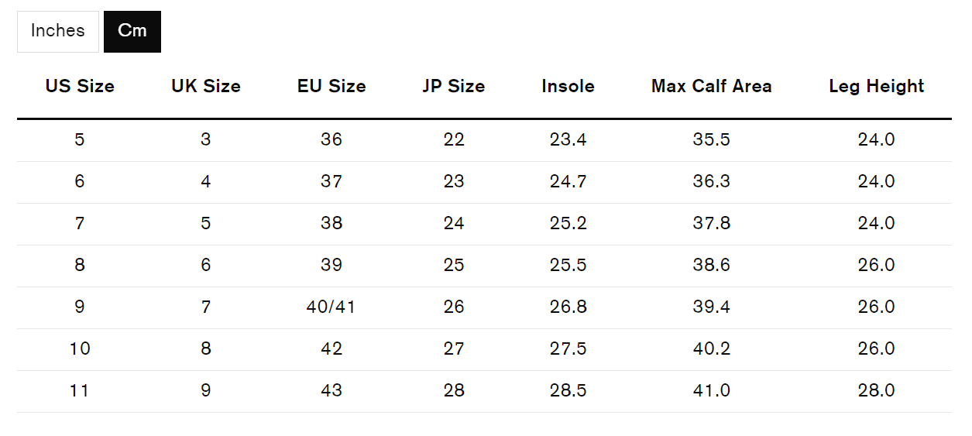Click the EU size 36 cell
Screen dimensions: 972x436
pyautogui.click(x=331, y=140)
